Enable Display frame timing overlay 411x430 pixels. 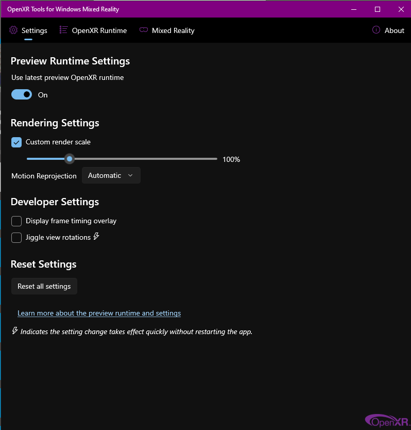pos(16,221)
